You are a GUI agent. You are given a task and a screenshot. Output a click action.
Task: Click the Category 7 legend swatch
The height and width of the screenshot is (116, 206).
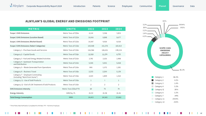tap(152, 96)
